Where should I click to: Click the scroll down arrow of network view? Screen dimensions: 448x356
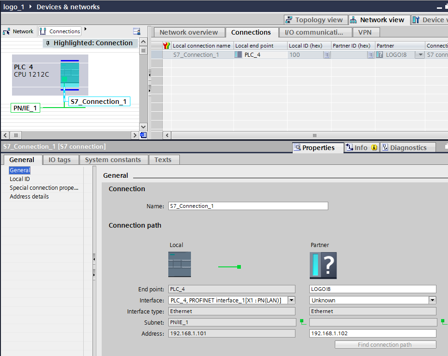(143, 127)
